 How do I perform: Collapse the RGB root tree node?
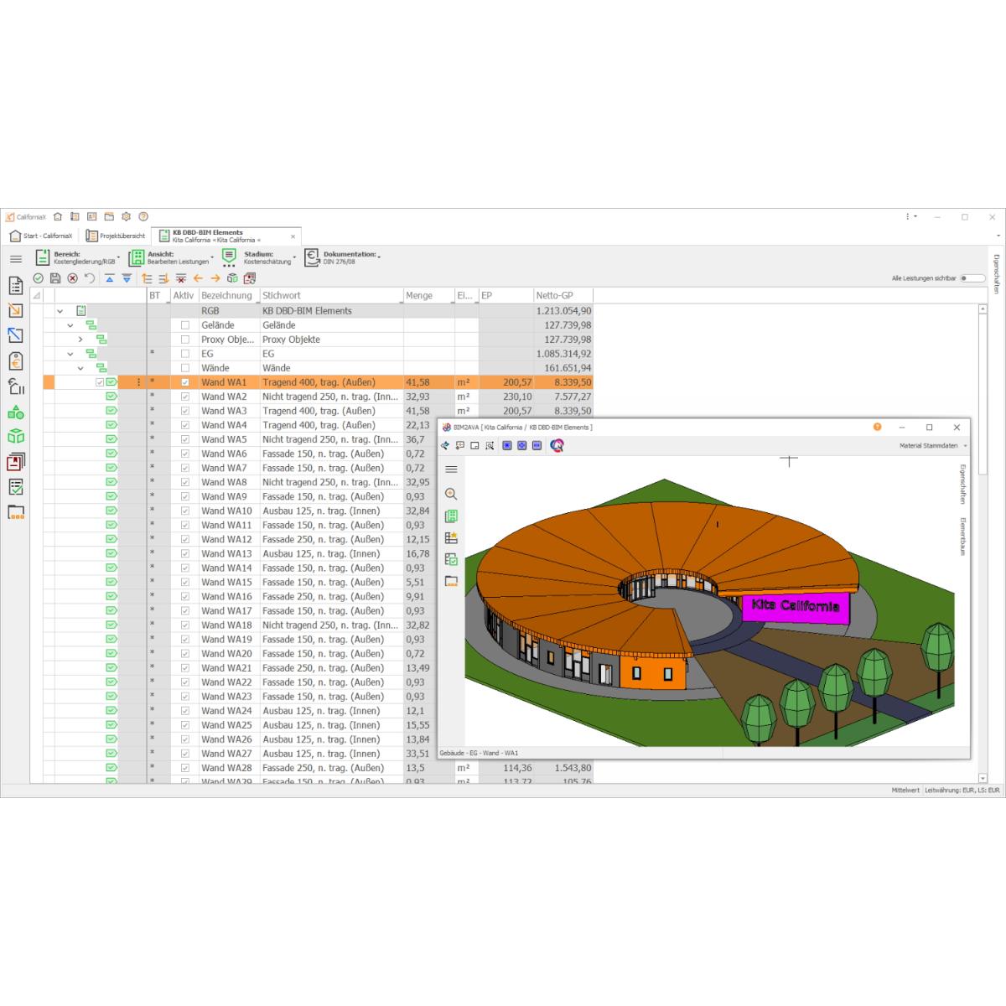coord(60,311)
